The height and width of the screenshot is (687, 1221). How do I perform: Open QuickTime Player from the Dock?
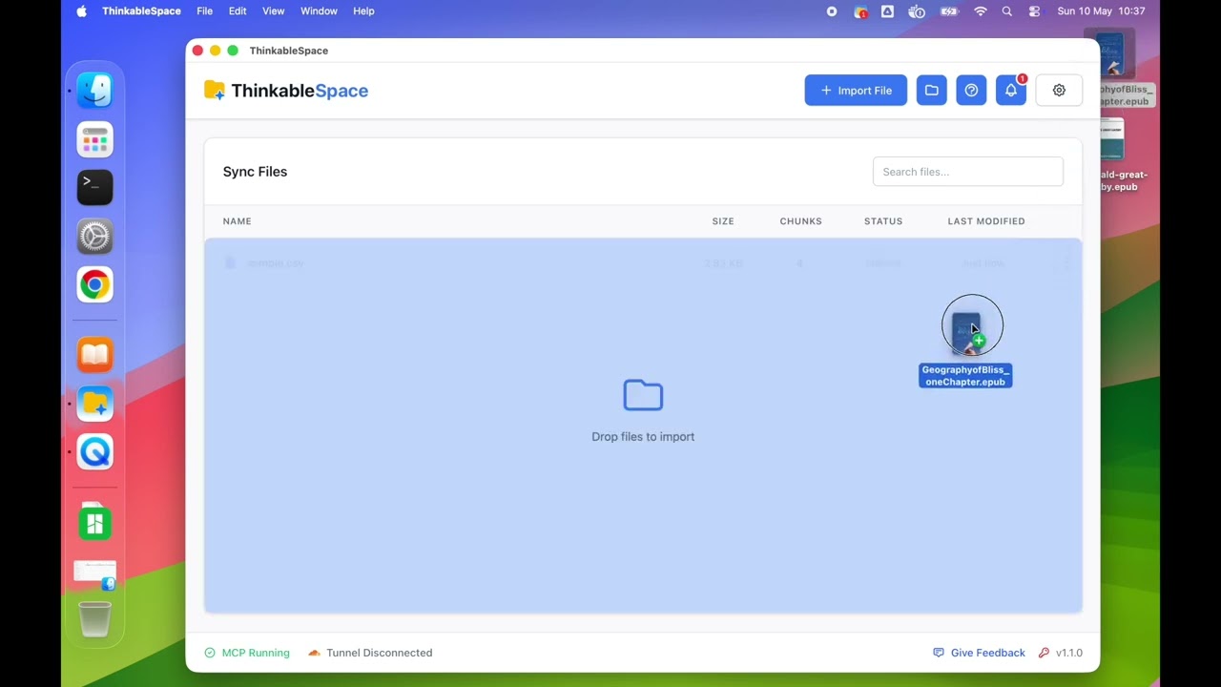pyautogui.click(x=95, y=451)
